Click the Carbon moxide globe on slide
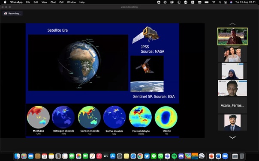The height and width of the screenshot is (161, 259). (x=89, y=117)
